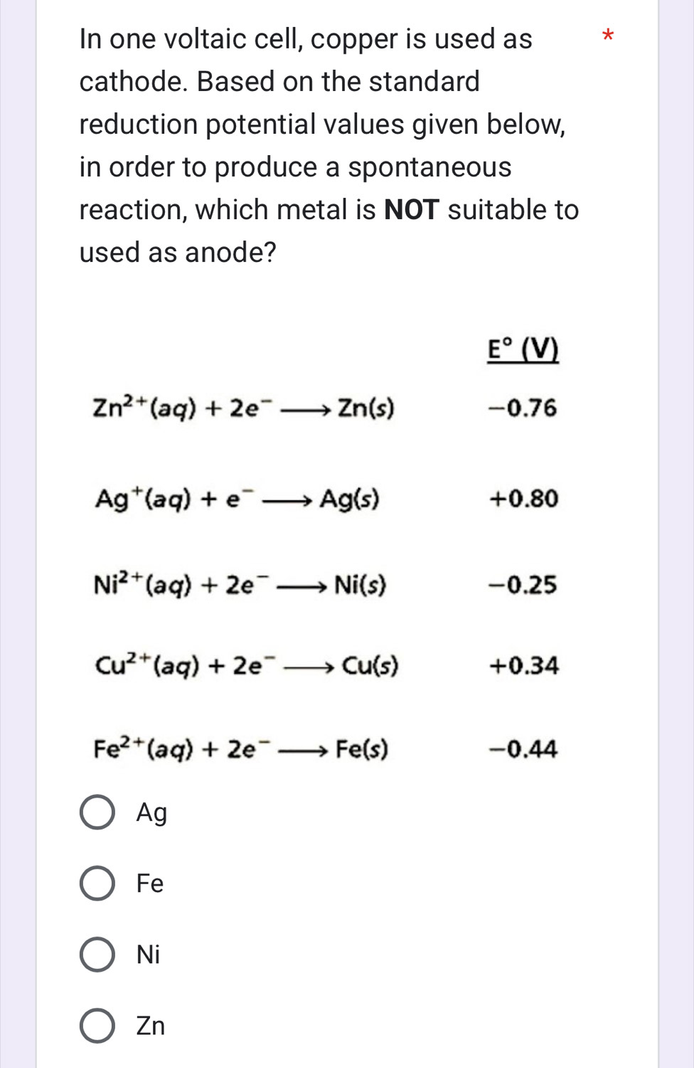Click the −0.76 potential value

point(523,408)
